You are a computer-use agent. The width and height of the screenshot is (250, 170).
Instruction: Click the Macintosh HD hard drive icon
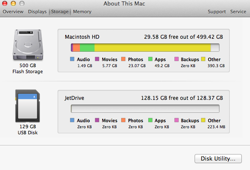pyautogui.click(x=28, y=45)
